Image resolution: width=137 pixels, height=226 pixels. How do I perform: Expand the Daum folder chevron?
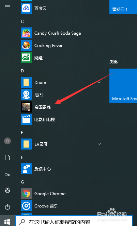[x=99, y=82]
